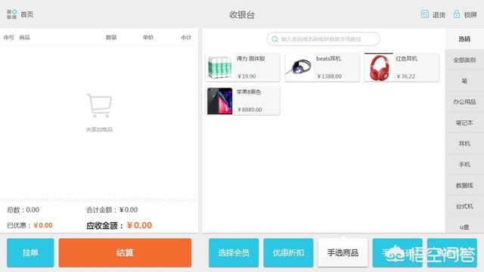
Task: Switch to the 全部类别 category tab
Action: [x=464, y=60]
